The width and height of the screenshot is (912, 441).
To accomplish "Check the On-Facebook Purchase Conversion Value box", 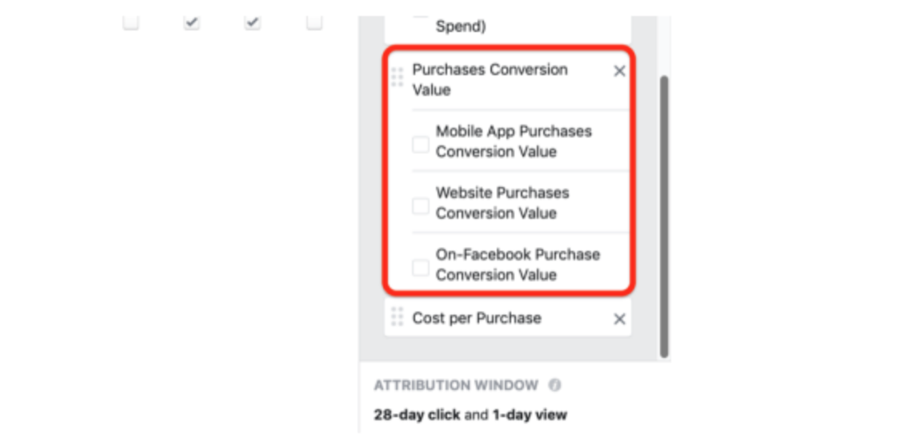I will (x=421, y=268).
